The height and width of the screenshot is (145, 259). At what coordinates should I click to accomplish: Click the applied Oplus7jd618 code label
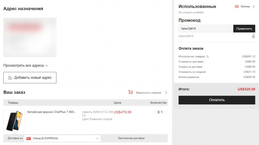186,36
